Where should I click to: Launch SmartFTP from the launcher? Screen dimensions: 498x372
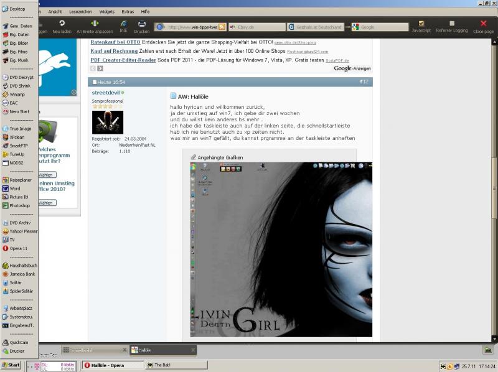tap(19, 146)
